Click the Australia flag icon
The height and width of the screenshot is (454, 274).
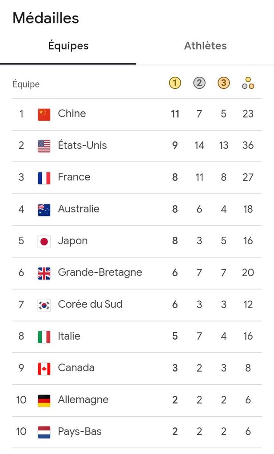coord(44,209)
